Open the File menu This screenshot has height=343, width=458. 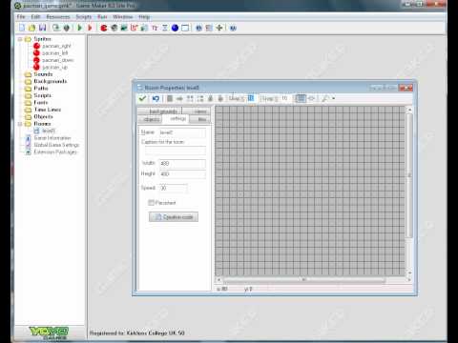21,16
